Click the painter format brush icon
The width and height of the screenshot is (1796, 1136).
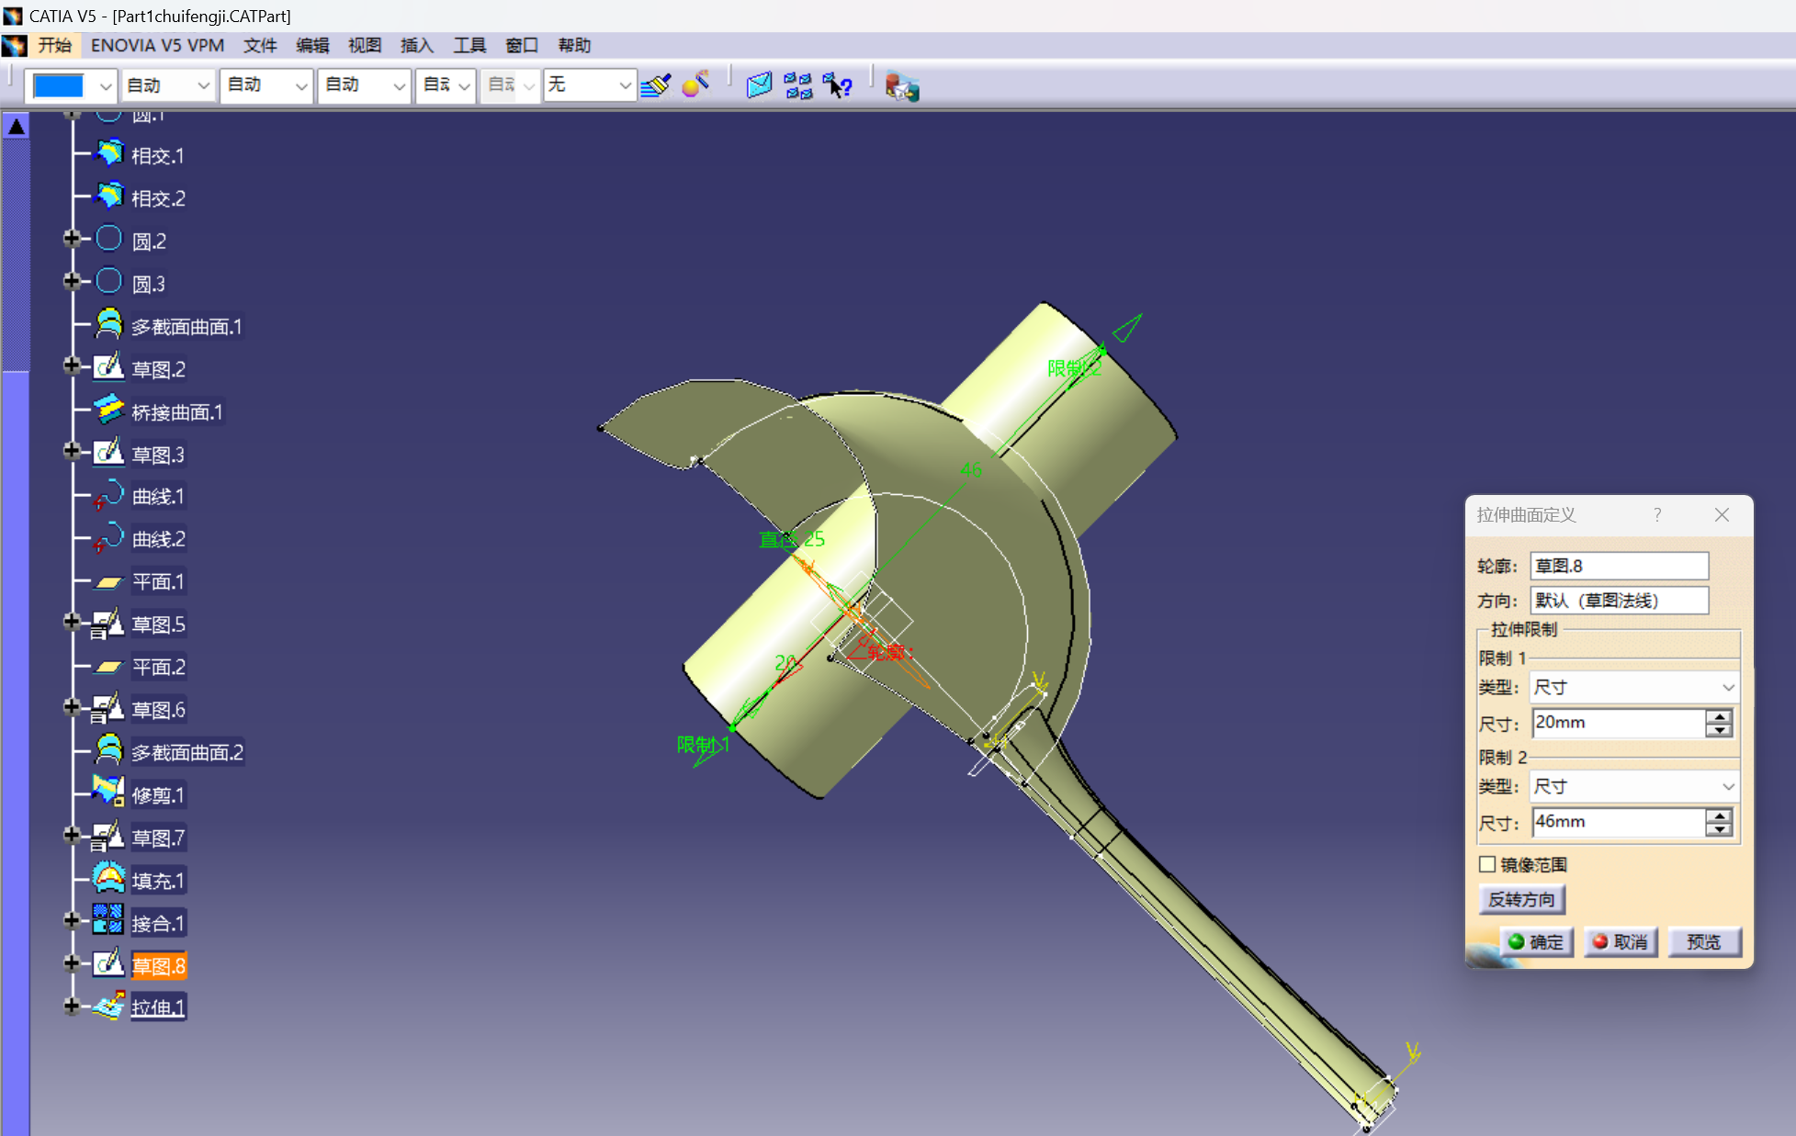[x=655, y=85]
